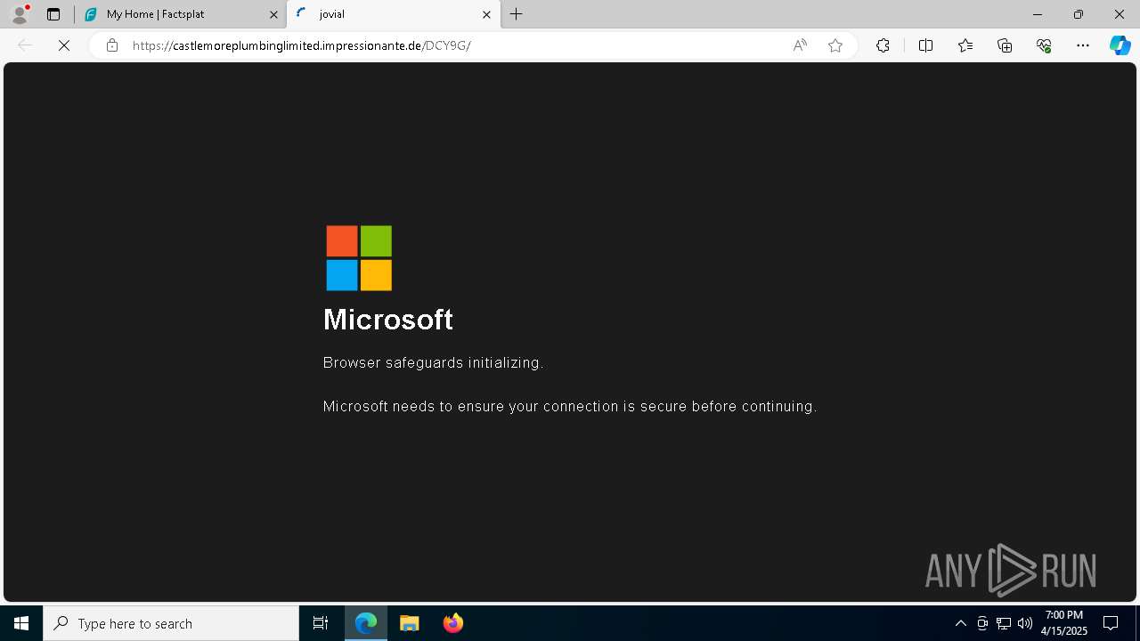Click the Show desktop sliver in the taskbar
Image resolution: width=1140 pixels, height=641 pixels.
point(1137,623)
